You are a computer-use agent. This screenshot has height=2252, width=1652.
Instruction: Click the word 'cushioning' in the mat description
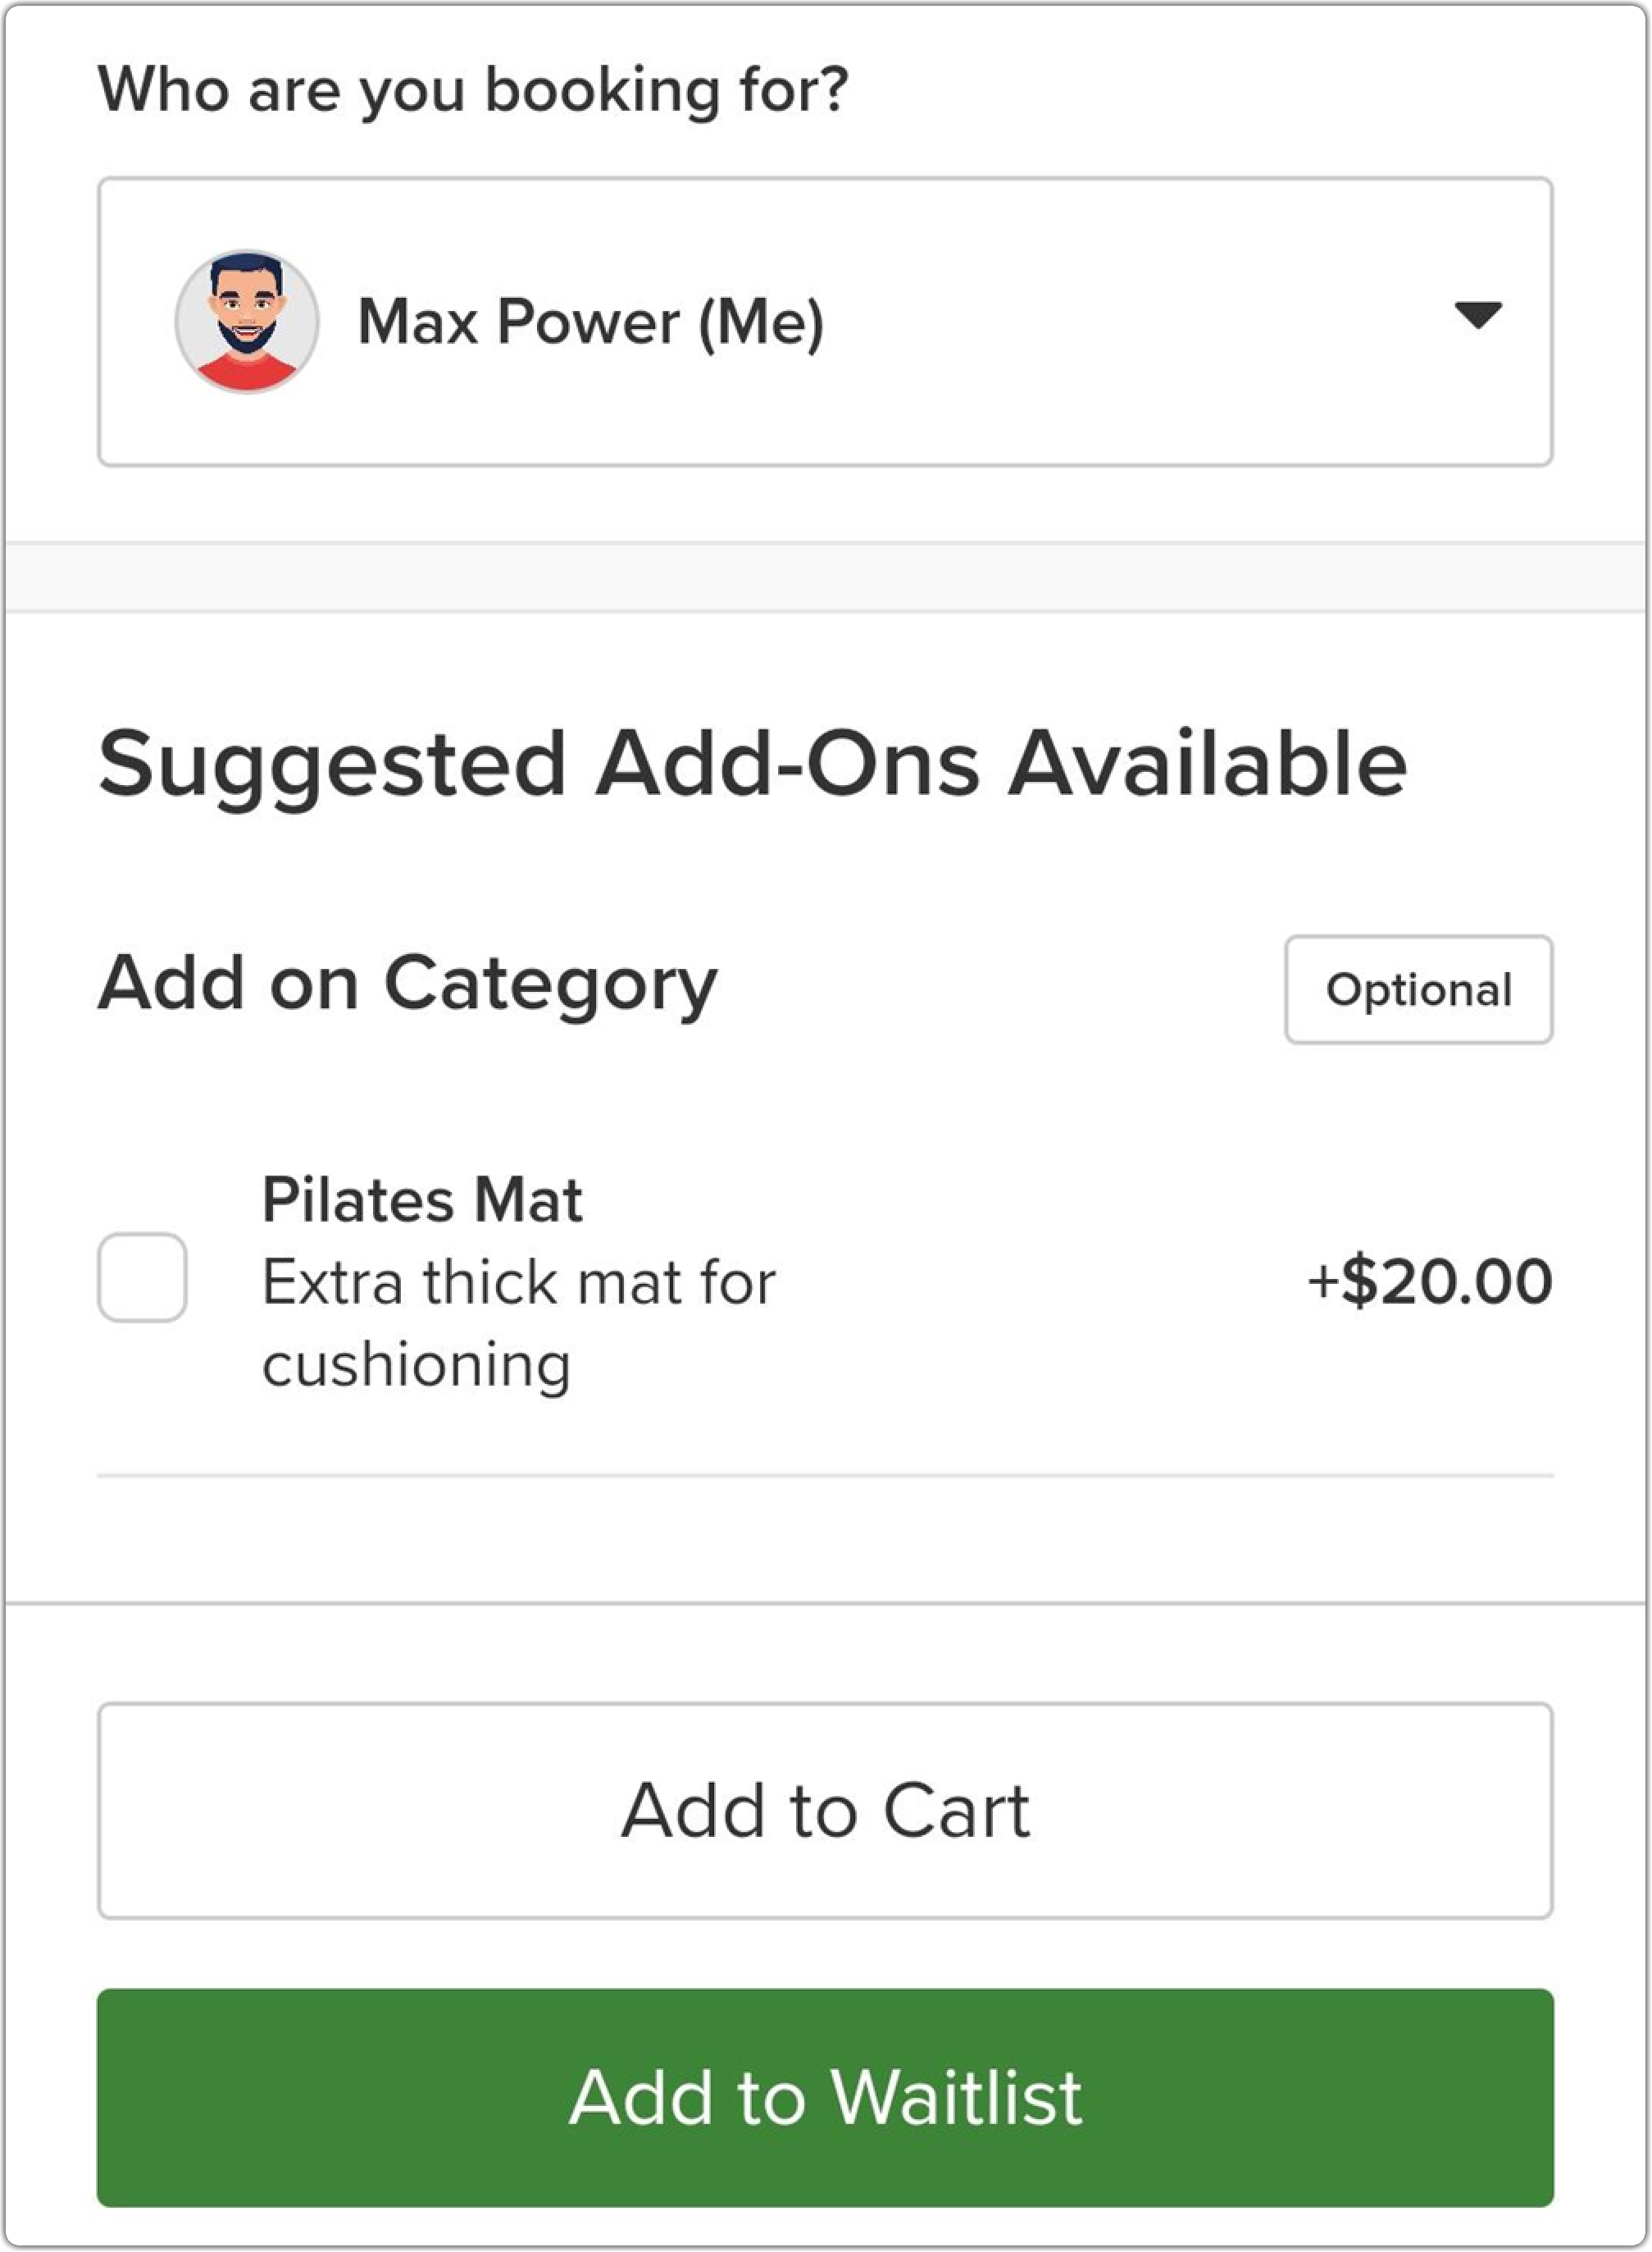click(416, 1364)
